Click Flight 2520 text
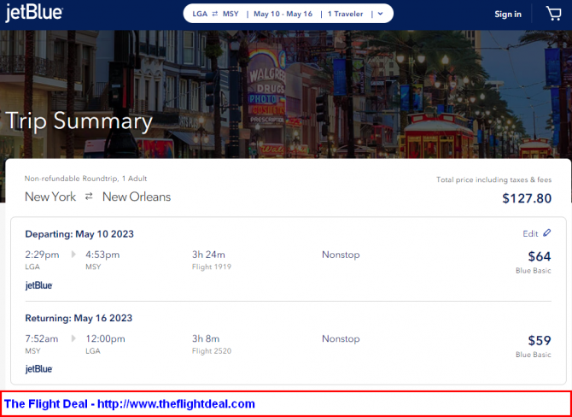 (212, 351)
